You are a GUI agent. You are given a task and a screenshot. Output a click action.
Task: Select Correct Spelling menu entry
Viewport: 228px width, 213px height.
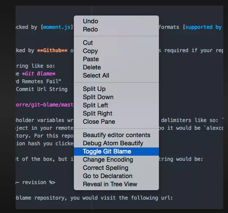coord(116,168)
